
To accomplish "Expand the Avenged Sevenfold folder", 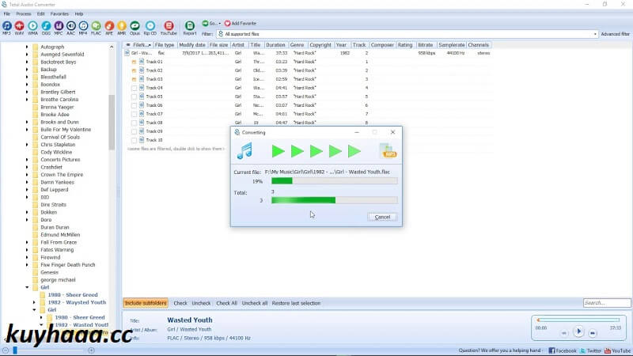I will tap(27, 55).
